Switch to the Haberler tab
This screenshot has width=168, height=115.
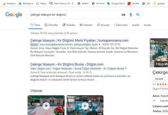pyautogui.click(x=86, y=25)
